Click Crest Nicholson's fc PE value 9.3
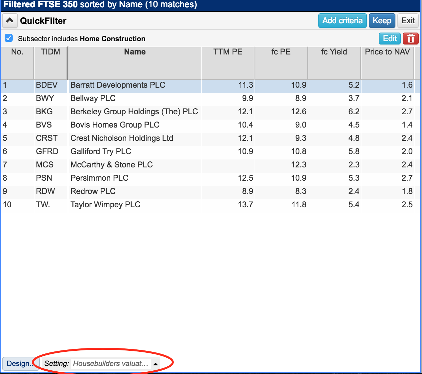 tap(301, 138)
